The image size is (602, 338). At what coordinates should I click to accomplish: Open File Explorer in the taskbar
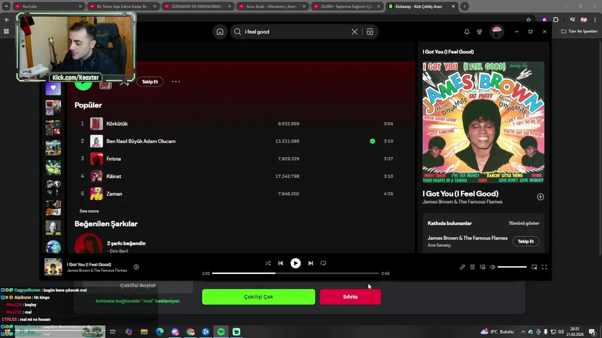pyautogui.click(x=144, y=332)
